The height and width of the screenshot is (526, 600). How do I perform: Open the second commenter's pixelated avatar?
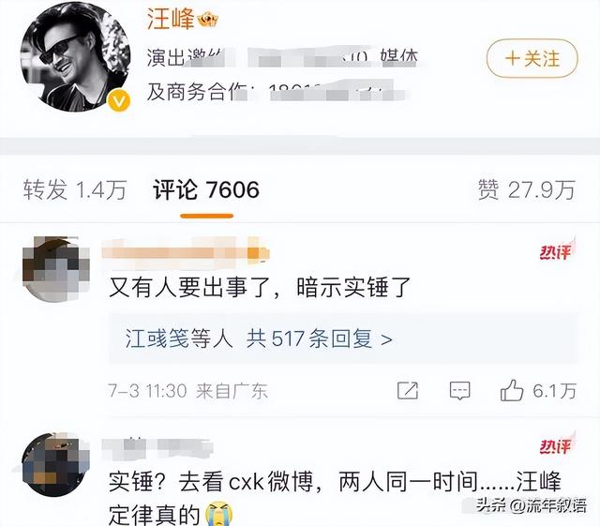click(x=56, y=465)
